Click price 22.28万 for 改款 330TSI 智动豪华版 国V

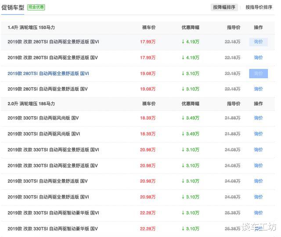pos(148,229)
